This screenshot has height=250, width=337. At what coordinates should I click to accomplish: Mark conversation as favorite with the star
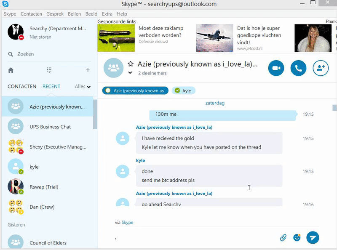pos(131,64)
